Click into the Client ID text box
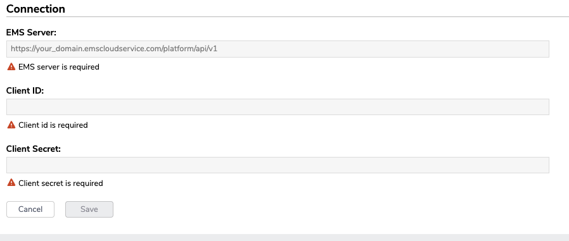569x241 pixels. (x=278, y=107)
